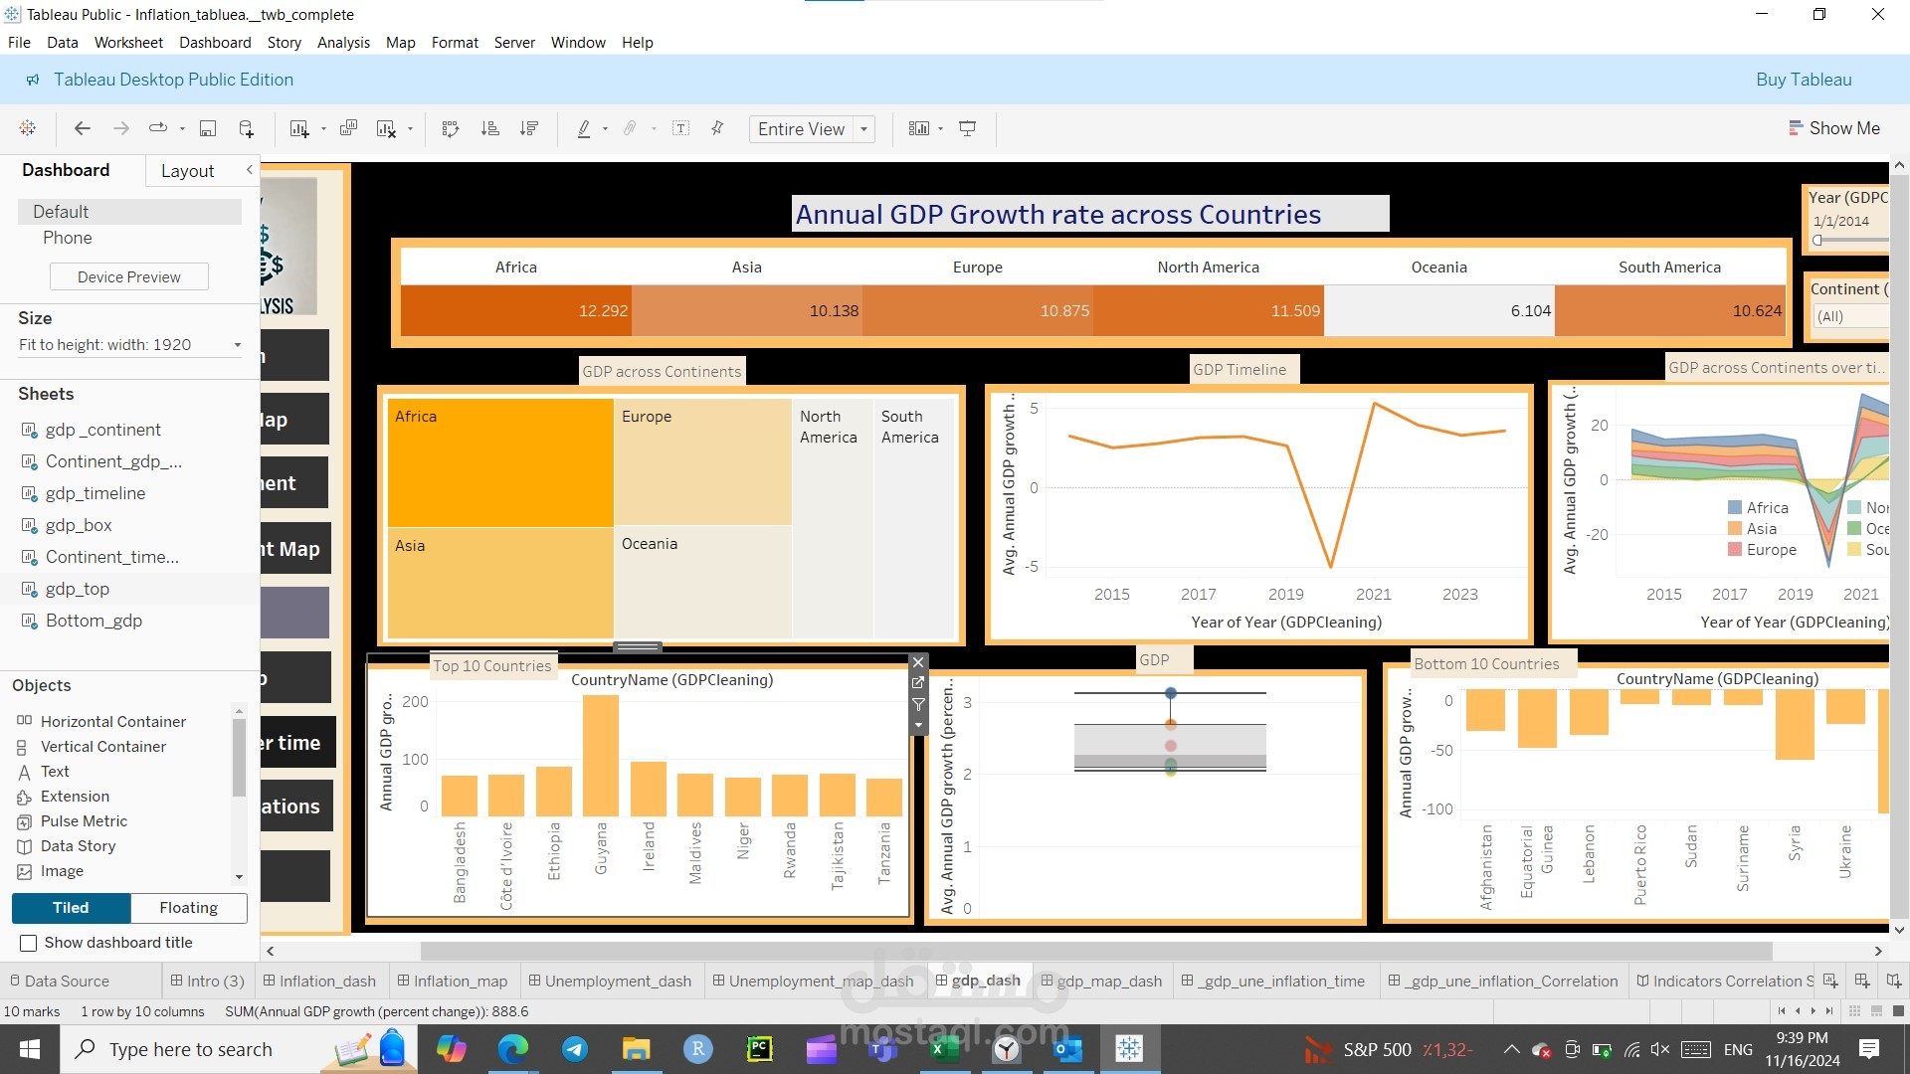Select the gdp_timeline sheet in the Sheets list

[95, 492]
